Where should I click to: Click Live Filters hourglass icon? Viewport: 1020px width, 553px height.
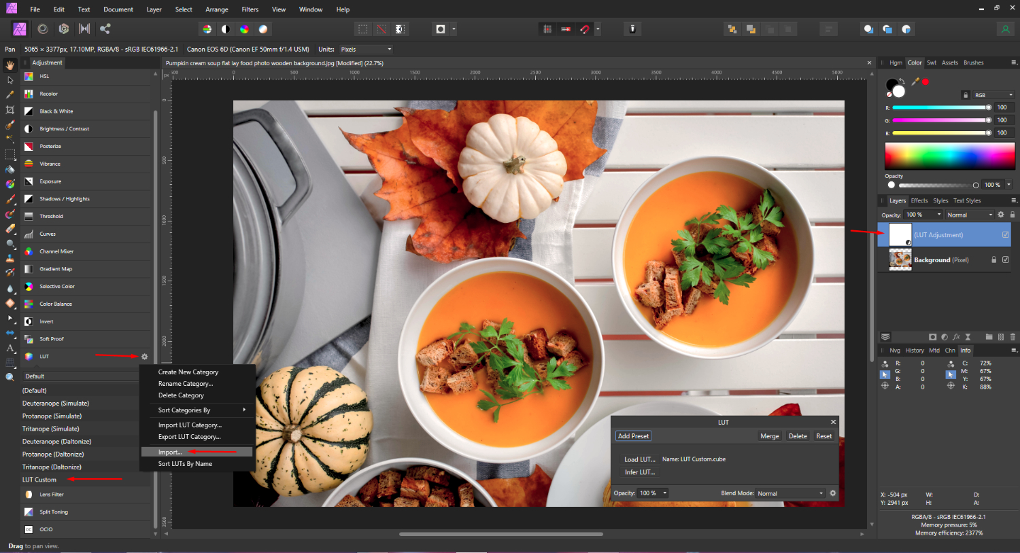pos(968,337)
